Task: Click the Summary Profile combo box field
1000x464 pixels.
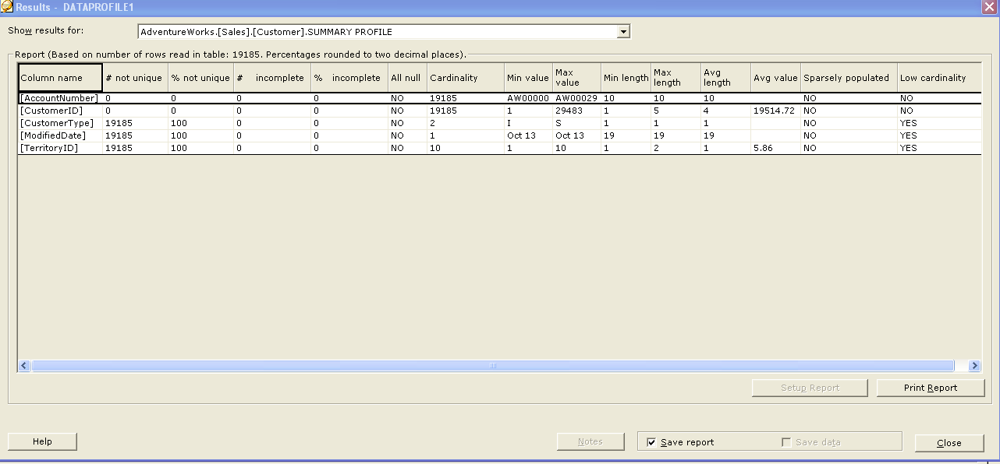Action: tap(383, 32)
